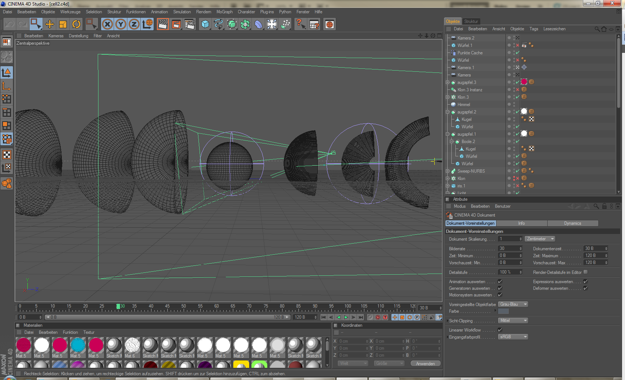Uncheck Animation auswerten option
The width and height of the screenshot is (625, 380).
(x=500, y=282)
